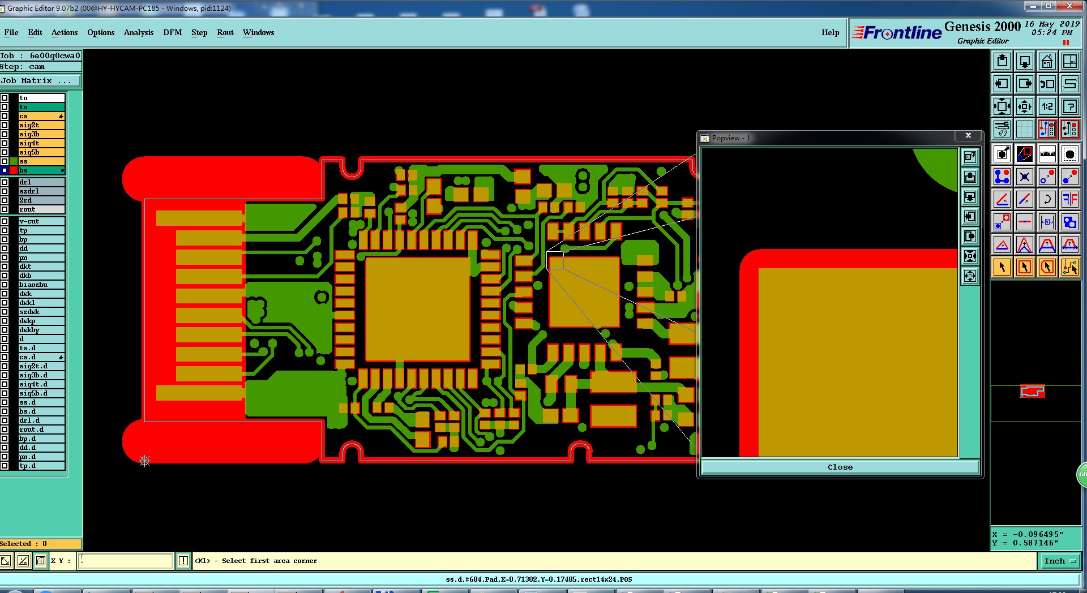Toggle the checkbox for layer v-cut
The width and height of the screenshot is (1087, 593).
[5, 221]
